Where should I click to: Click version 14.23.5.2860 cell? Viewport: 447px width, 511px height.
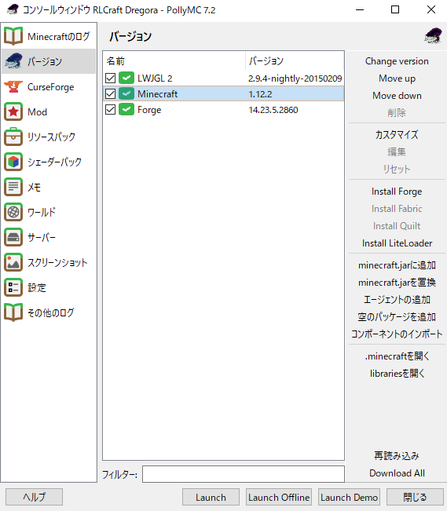coord(273,110)
